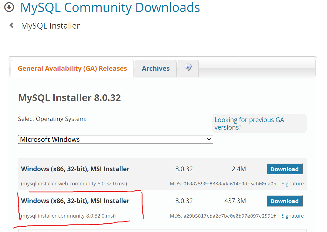The height and width of the screenshot is (232, 327).
Task: Click the dropdown arrow of Microsoft Windows selector
Action: [209, 139]
